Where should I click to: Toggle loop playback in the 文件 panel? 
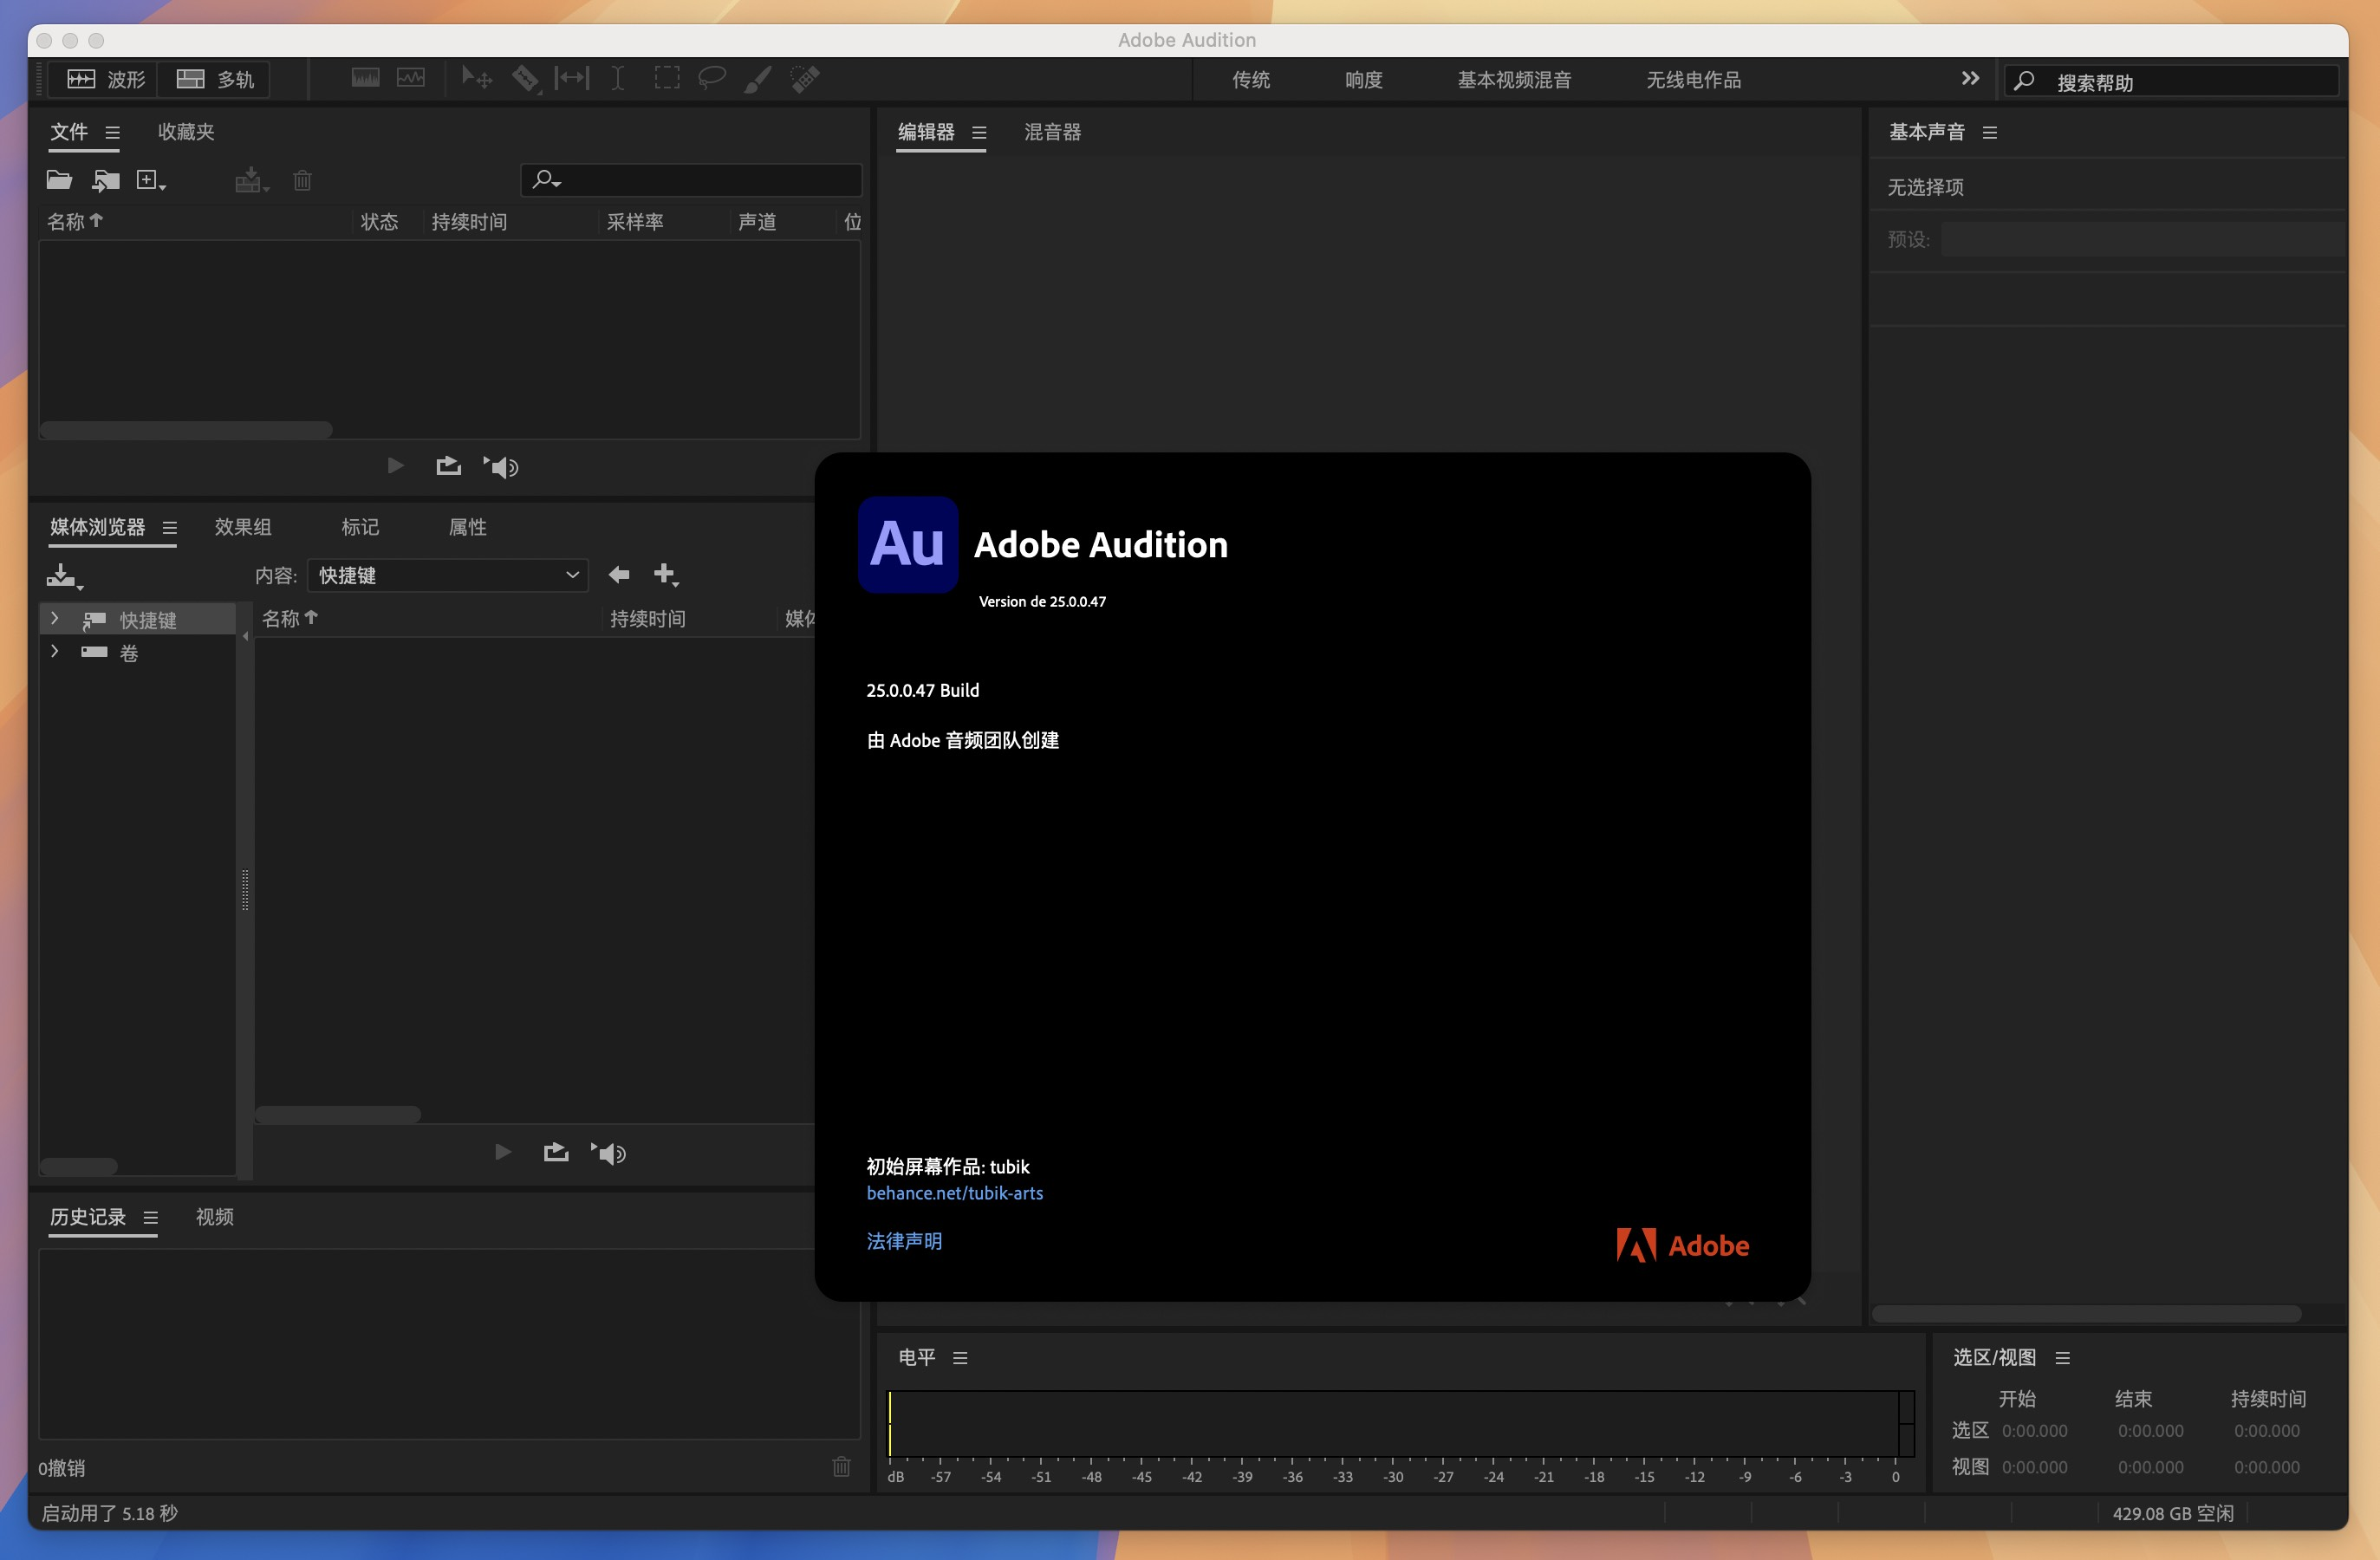(447, 465)
